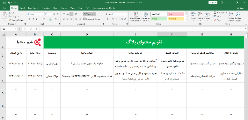Screen dimensions: 248x120
Task: Click the Accounting dollar format icon
Action: tap(108, 19)
